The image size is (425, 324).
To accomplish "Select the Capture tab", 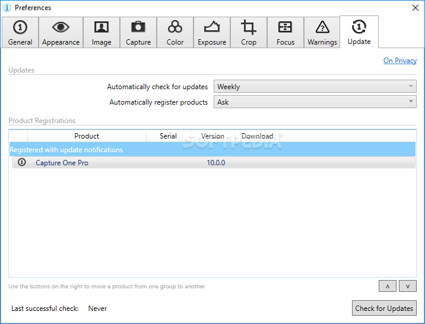I will point(138,33).
